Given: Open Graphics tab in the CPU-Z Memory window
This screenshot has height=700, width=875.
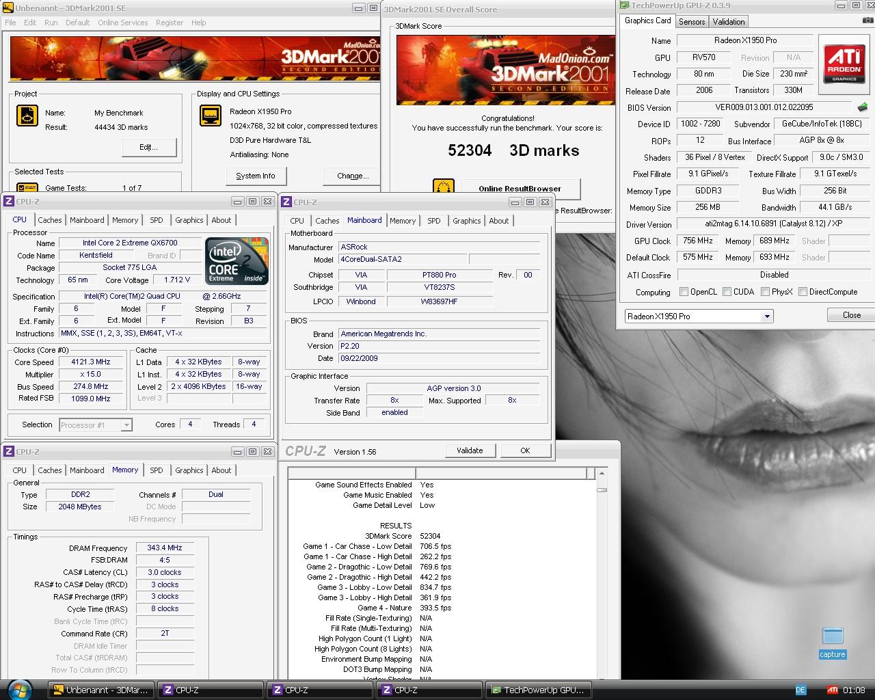Looking at the screenshot, I should [189, 470].
